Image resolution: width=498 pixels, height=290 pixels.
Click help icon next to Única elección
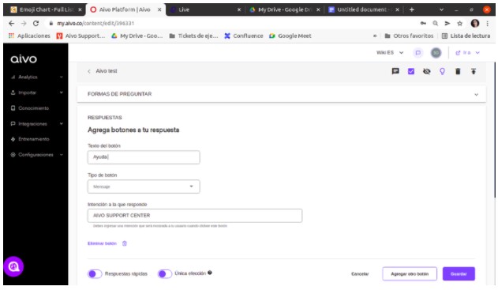(210, 273)
